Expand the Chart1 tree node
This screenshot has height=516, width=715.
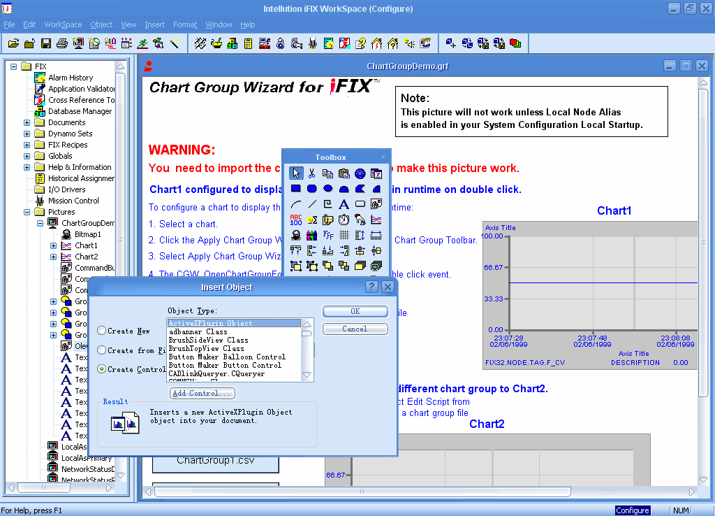pos(53,245)
